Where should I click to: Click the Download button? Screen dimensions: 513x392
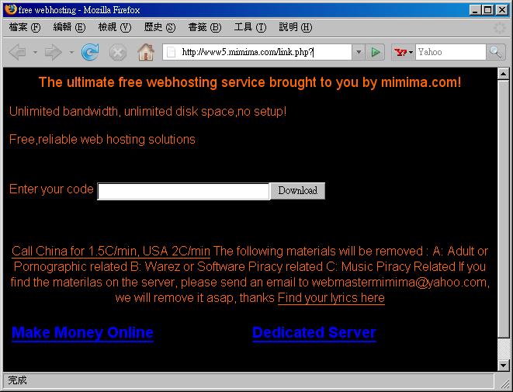[298, 191]
